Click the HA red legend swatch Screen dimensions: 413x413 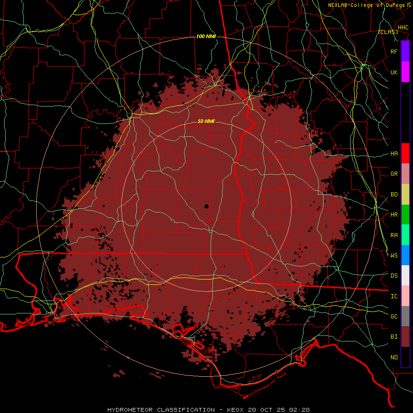(405, 153)
